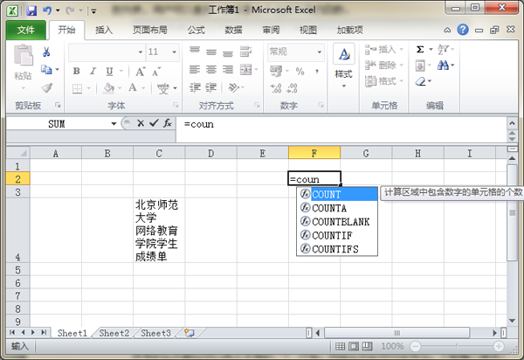Select COUNTA from the autocomplete list

(x=337, y=208)
